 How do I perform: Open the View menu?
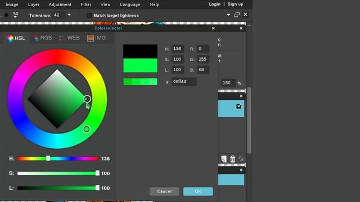pos(105,4)
